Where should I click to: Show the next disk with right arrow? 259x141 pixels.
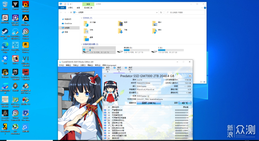tap(190, 76)
